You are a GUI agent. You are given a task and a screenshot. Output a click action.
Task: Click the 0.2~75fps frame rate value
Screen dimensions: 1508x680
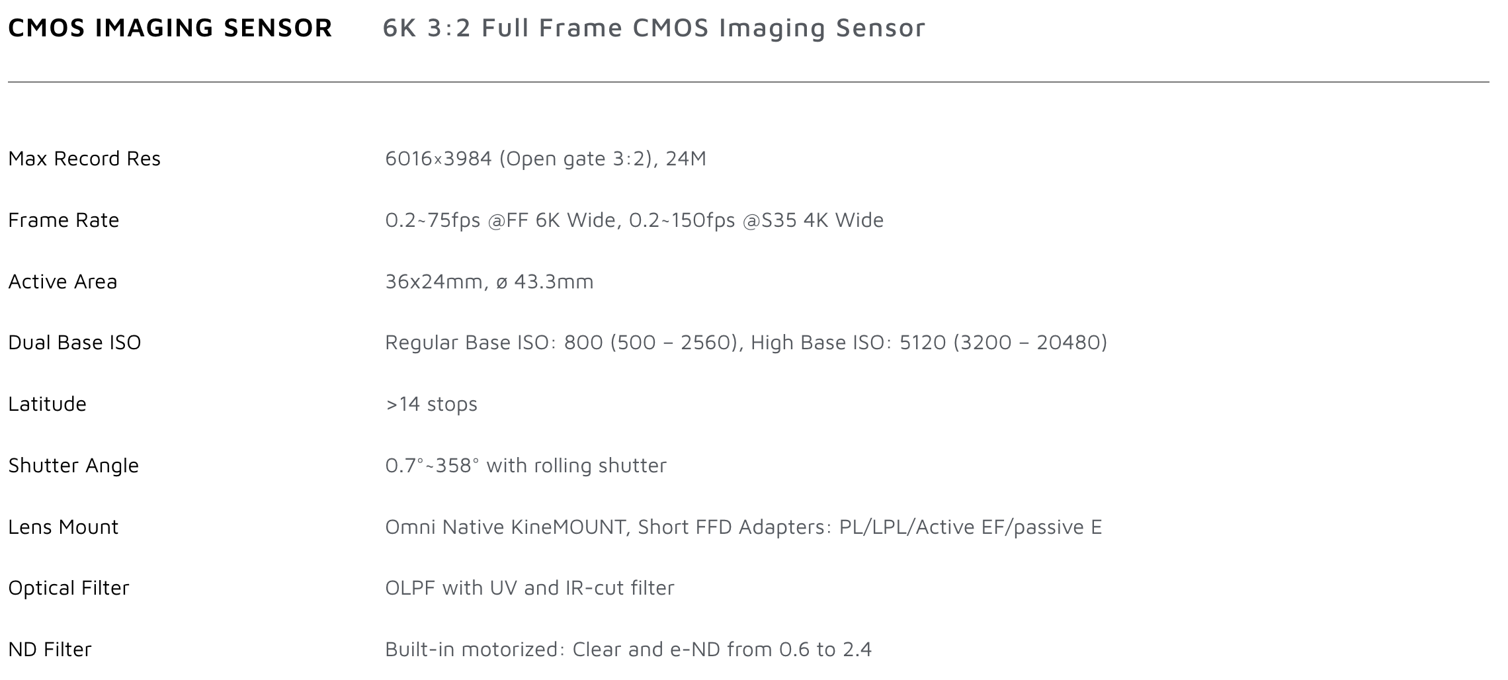click(x=634, y=220)
